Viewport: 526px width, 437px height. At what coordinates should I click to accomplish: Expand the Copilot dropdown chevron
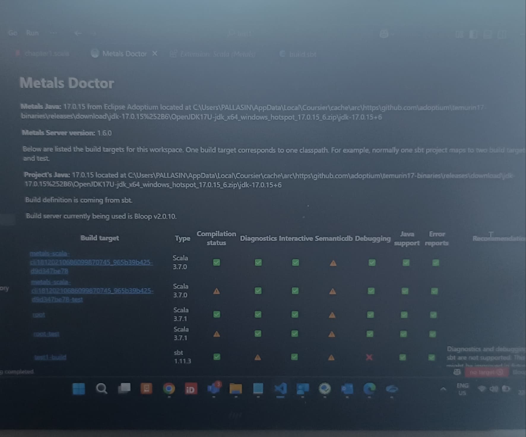[393, 34]
